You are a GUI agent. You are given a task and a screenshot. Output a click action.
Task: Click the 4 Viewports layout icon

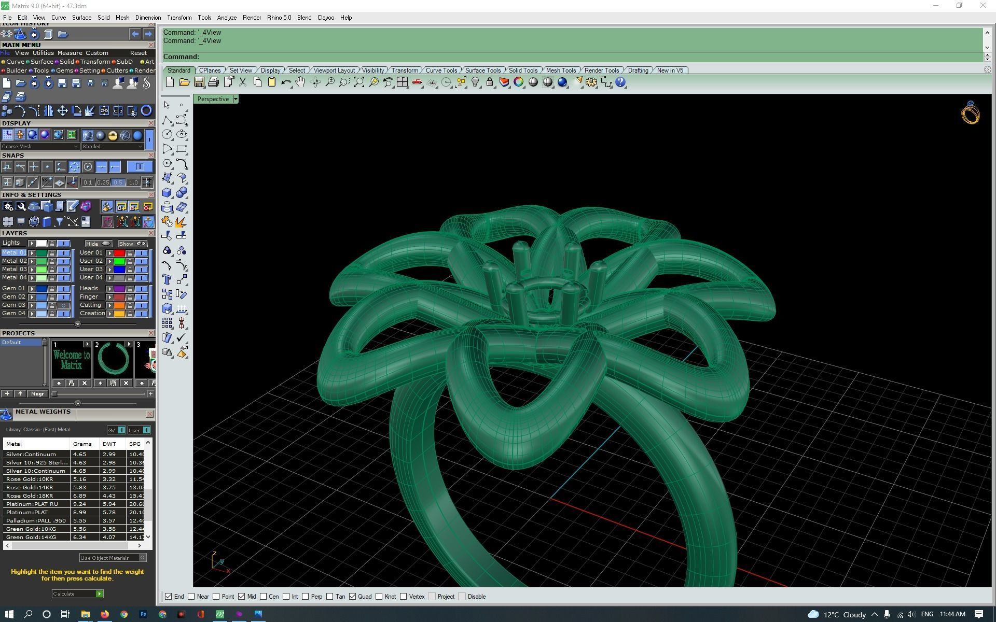pyautogui.click(x=402, y=82)
